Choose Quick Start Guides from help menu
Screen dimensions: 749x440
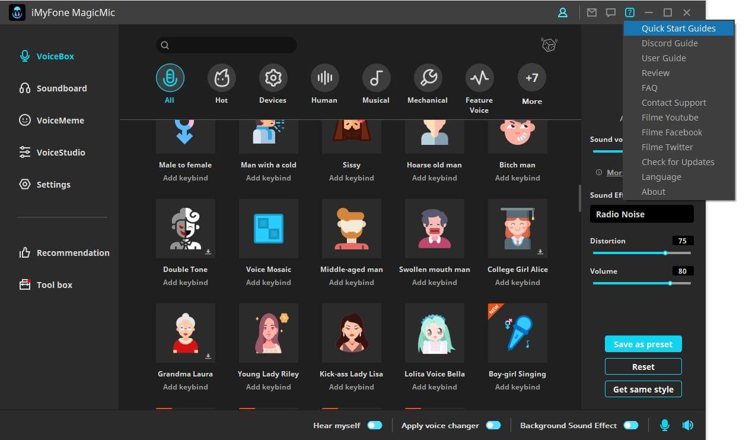click(x=679, y=29)
